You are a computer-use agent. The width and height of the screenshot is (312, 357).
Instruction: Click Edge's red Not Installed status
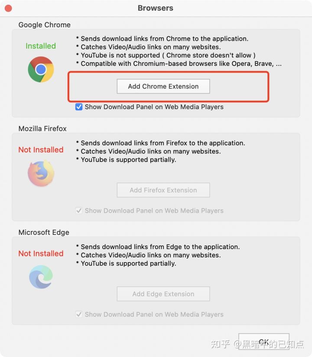[x=41, y=253]
